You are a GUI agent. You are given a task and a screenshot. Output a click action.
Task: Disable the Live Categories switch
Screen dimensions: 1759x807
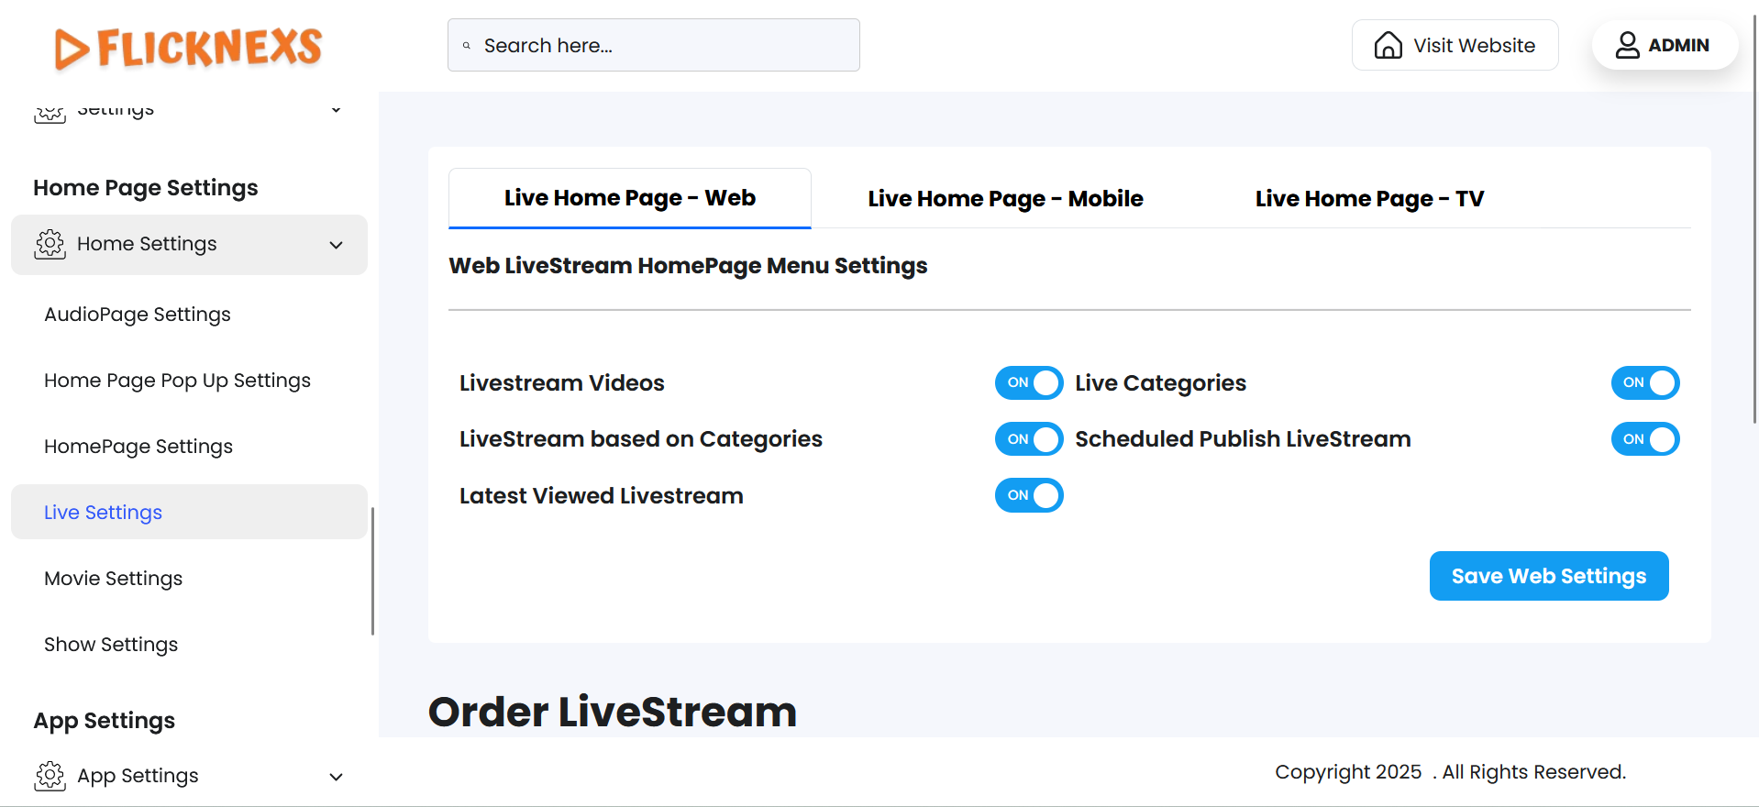point(1644,383)
